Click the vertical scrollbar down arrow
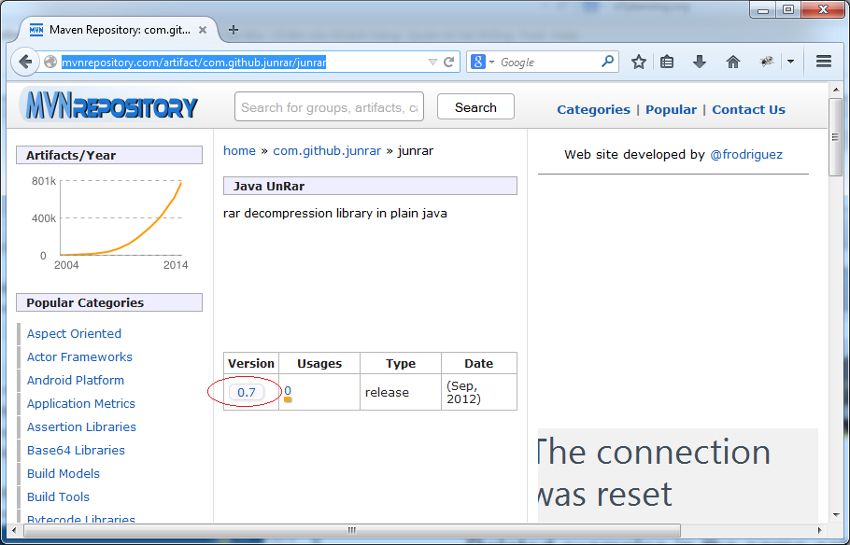 click(x=835, y=514)
